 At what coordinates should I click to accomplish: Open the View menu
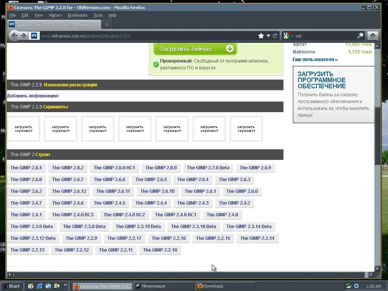tap(39, 15)
